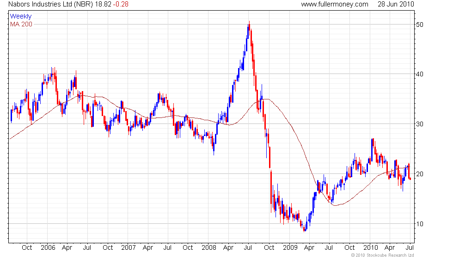Click the Oct label just before 2009

269,248
